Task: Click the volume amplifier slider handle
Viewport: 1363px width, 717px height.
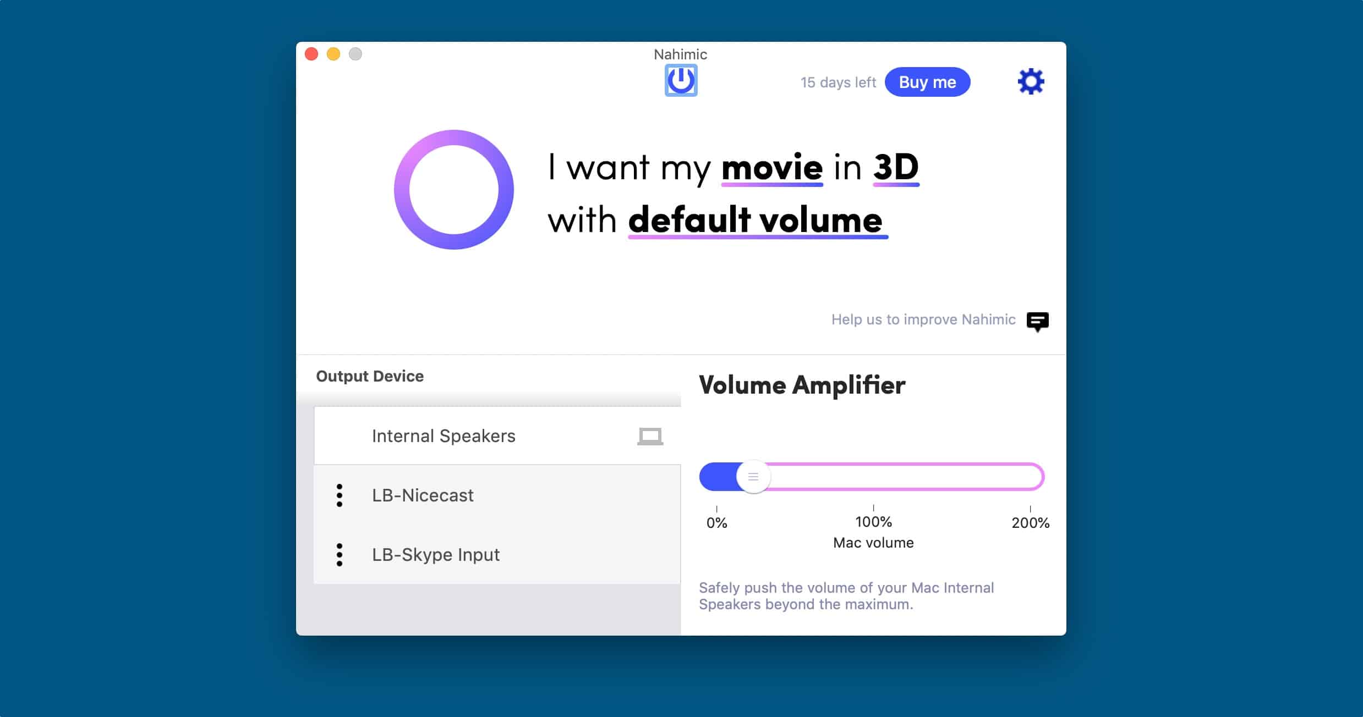Action: (753, 477)
